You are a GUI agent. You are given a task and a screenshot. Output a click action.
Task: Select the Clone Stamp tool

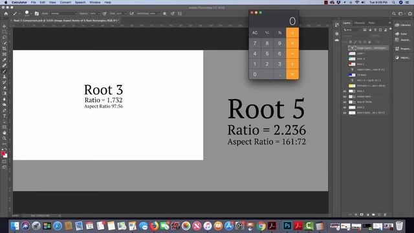(x=5, y=76)
